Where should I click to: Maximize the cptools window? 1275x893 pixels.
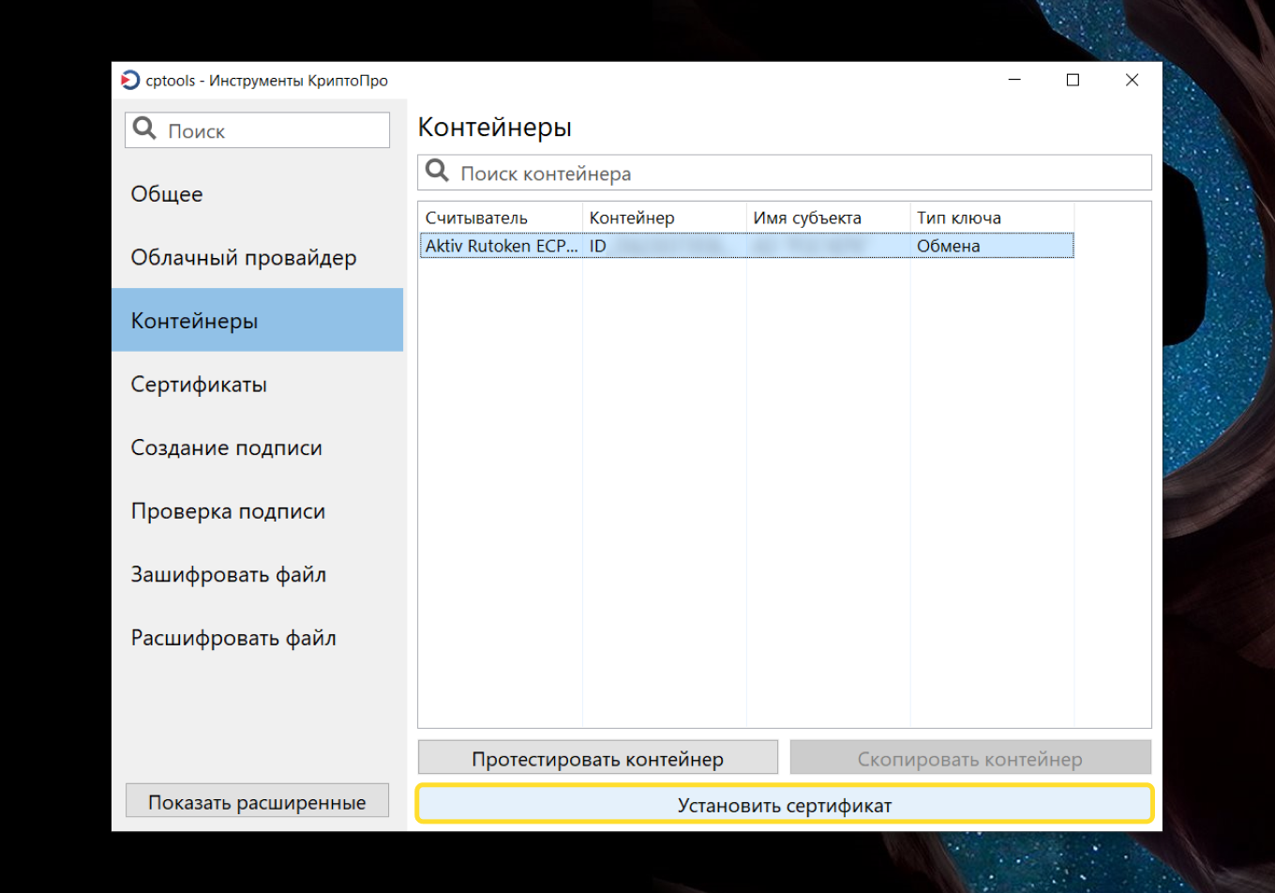click(x=1073, y=81)
